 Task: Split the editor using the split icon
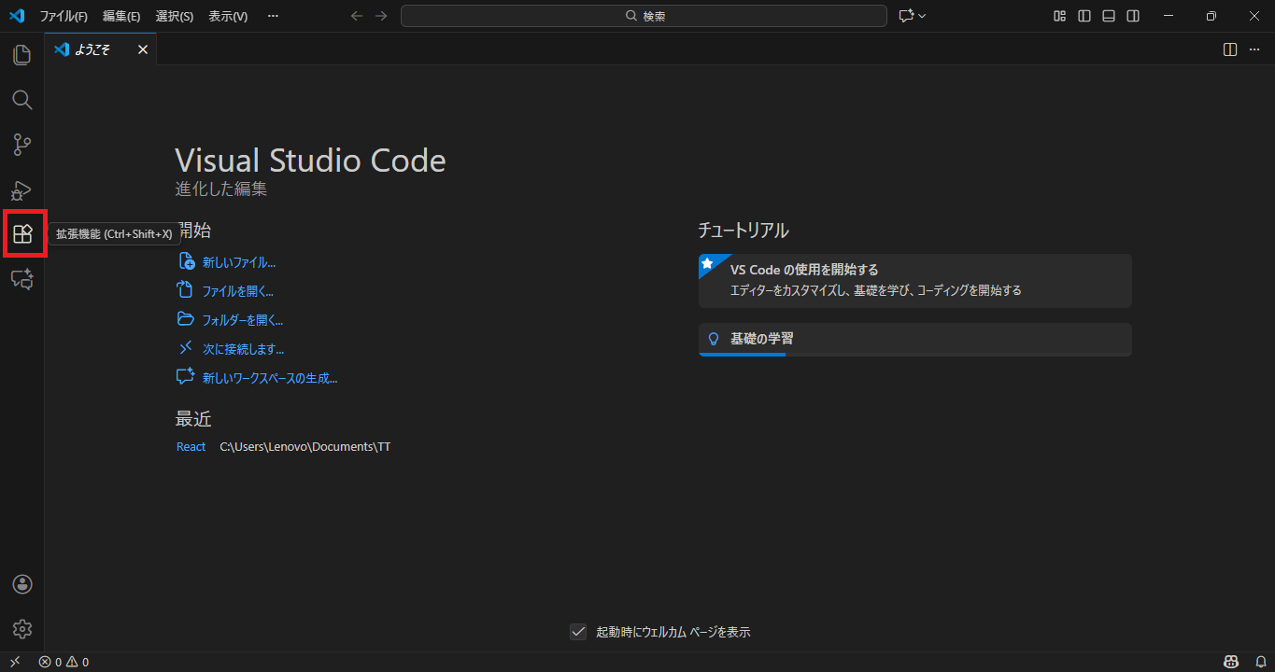pyautogui.click(x=1229, y=49)
